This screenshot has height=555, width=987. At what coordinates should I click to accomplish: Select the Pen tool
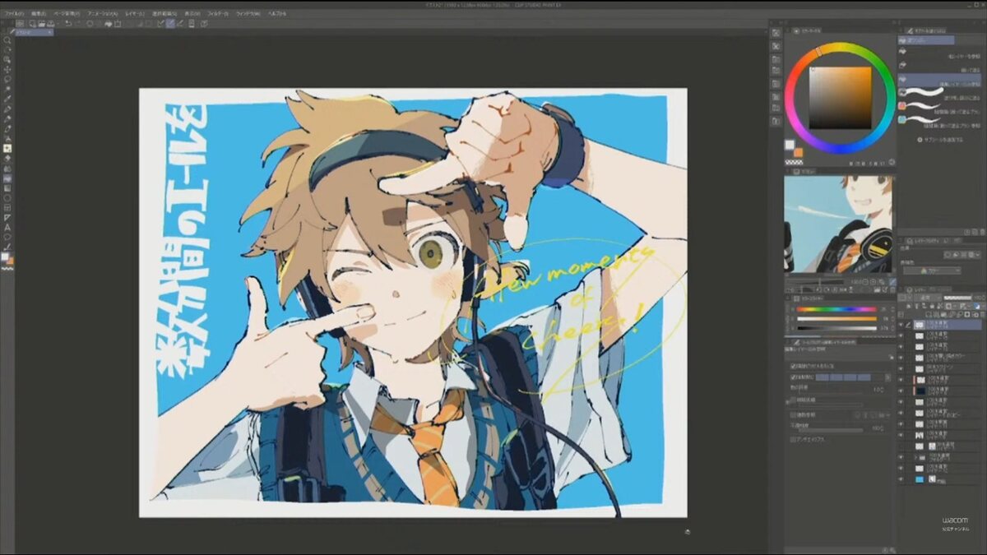tap(7, 109)
